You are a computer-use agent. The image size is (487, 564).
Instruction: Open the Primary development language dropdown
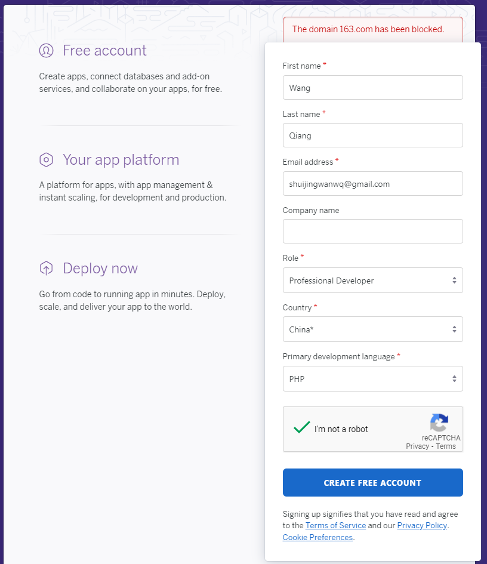tap(372, 379)
